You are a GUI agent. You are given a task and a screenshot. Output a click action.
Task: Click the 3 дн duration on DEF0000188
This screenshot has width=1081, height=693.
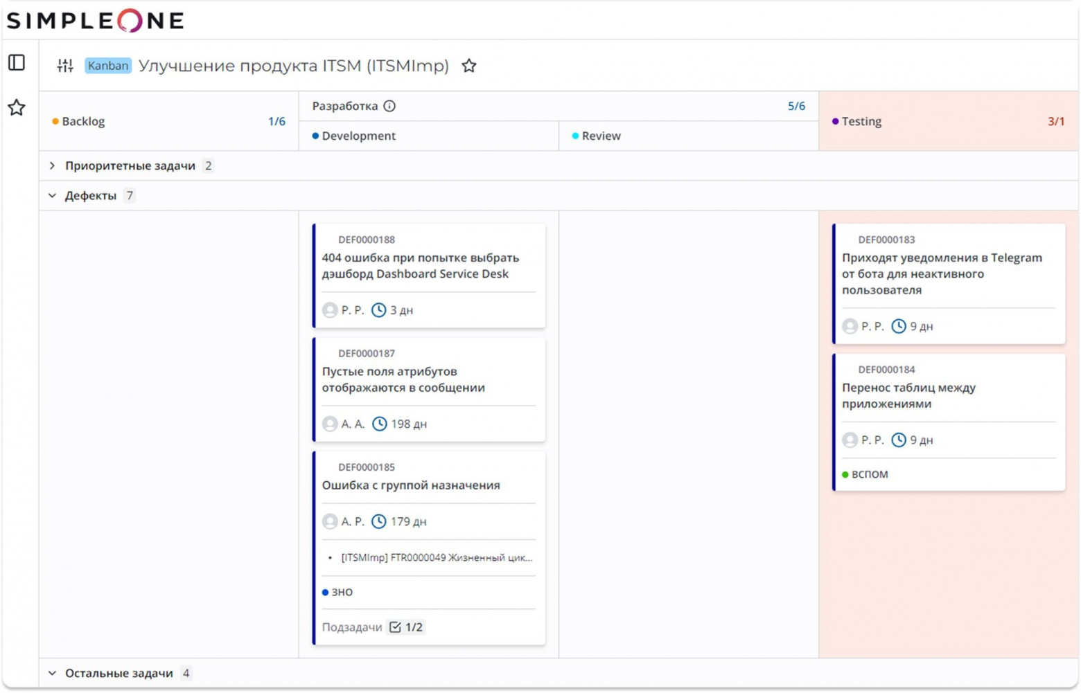[401, 310]
